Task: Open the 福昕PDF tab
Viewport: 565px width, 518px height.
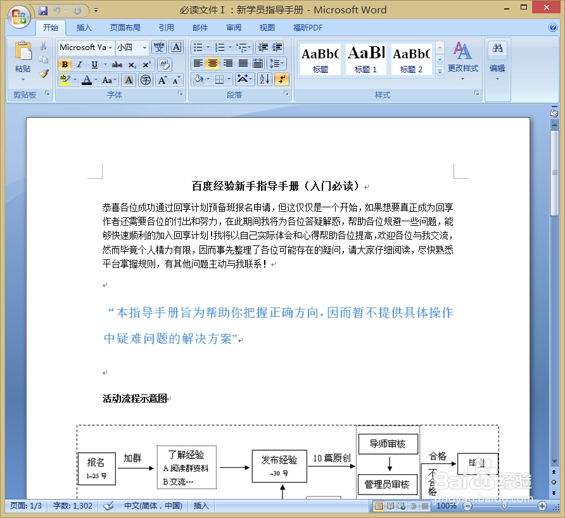Action: pos(308,27)
